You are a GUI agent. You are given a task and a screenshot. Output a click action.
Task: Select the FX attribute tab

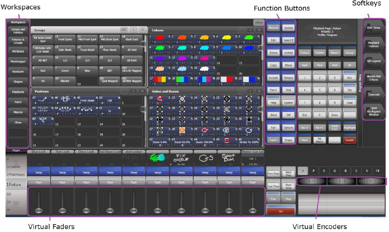click(x=378, y=171)
